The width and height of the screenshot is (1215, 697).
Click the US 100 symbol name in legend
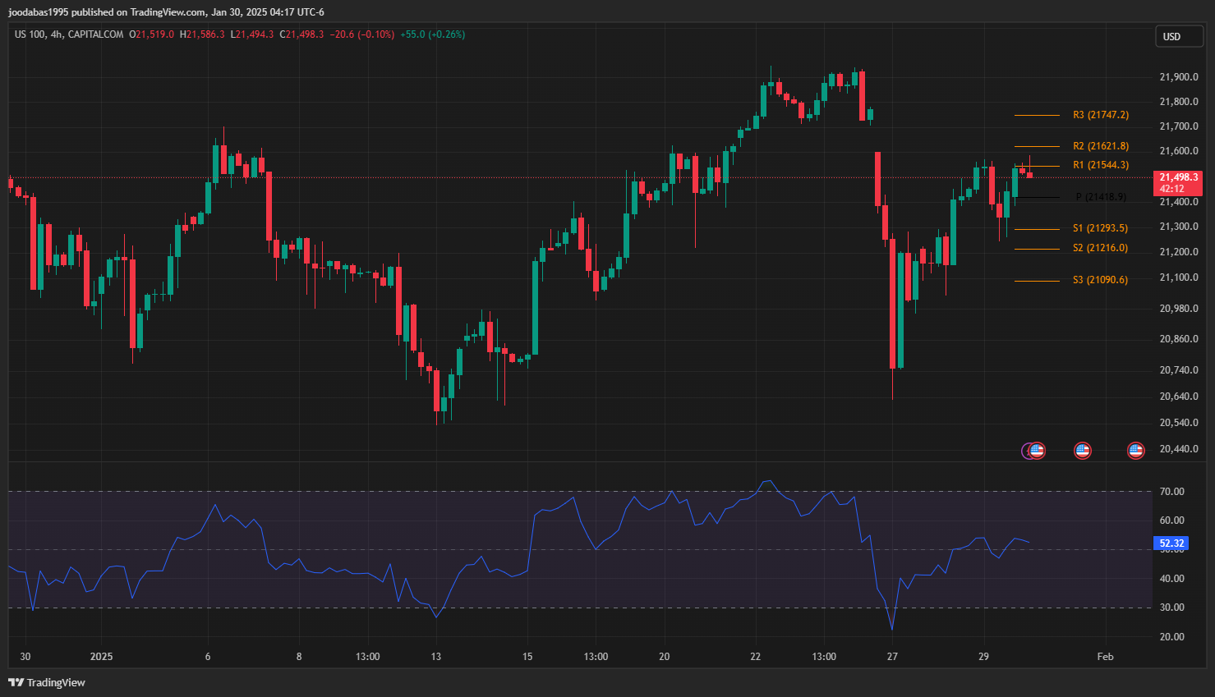pos(30,34)
